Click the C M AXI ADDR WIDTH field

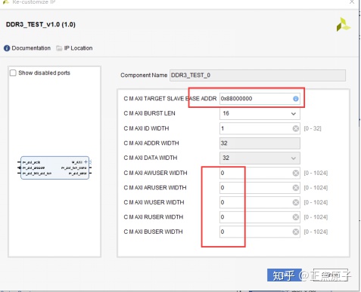tap(260, 143)
